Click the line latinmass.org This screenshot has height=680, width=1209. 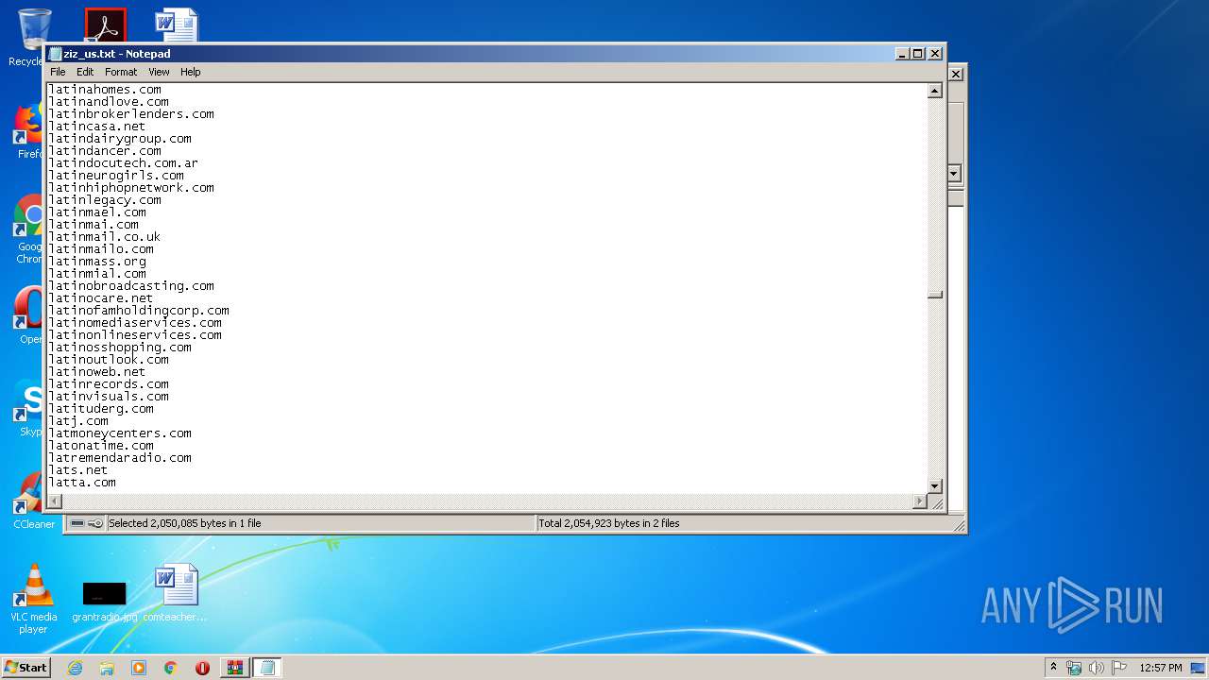pyautogui.click(x=97, y=262)
